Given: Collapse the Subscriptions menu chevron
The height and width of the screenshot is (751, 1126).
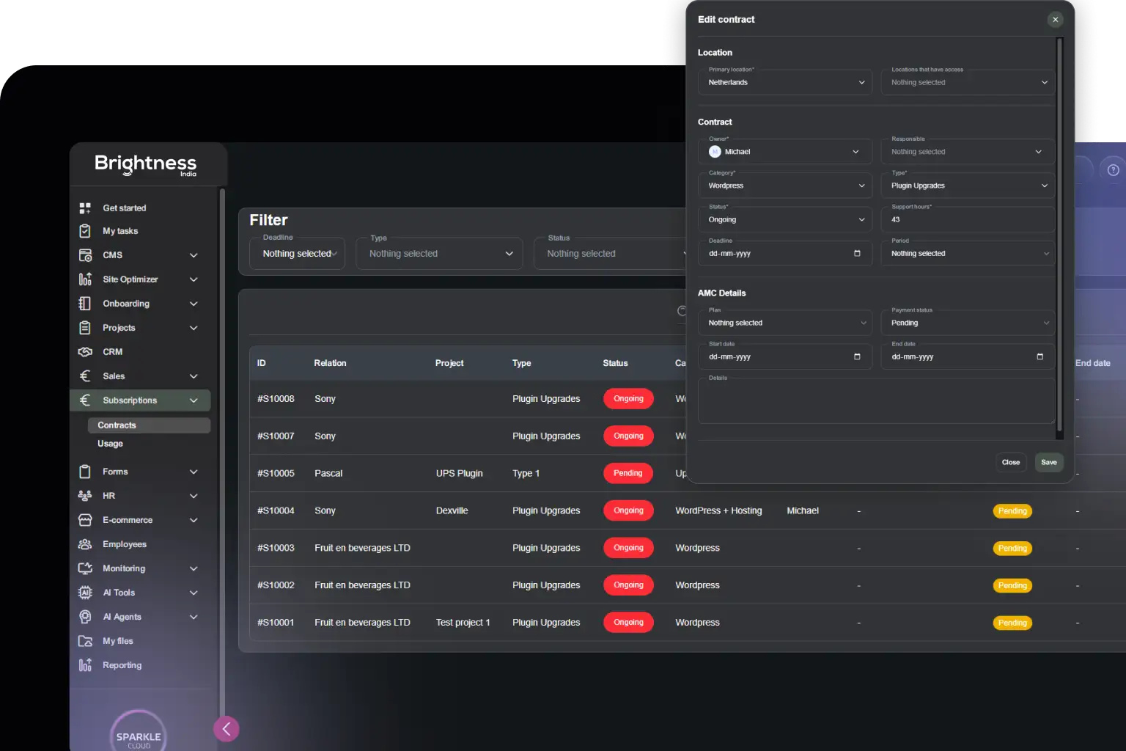Looking at the screenshot, I should coord(194,400).
